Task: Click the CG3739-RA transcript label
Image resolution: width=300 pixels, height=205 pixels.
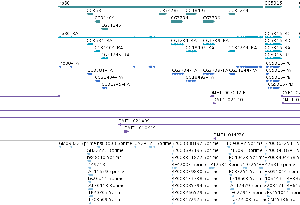Action: point(216,41)
